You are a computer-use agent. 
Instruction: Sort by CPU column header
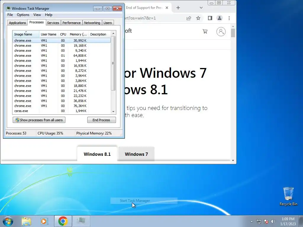[63, 34]
